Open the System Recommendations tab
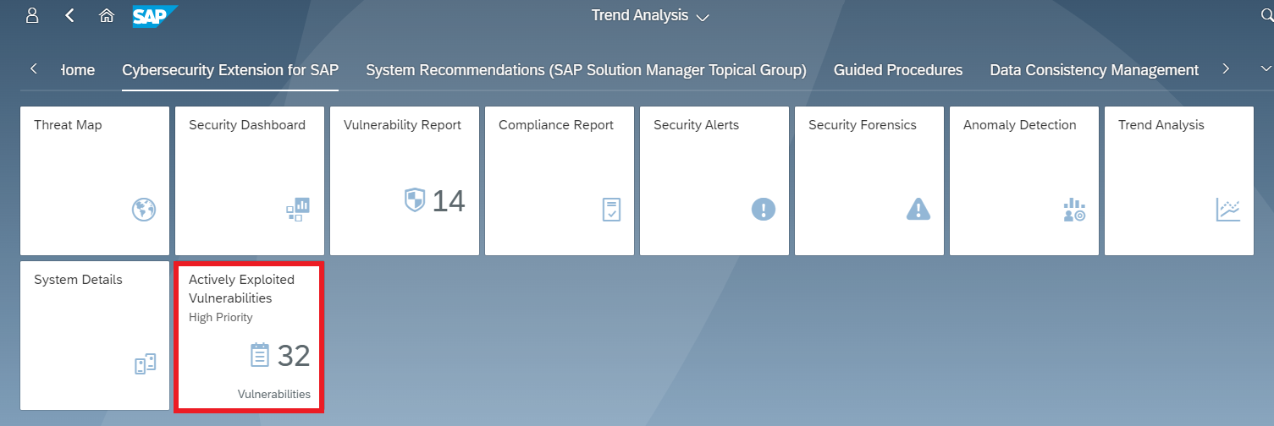The width and height of the screenshot is (1274, 426). click(x=586, y=70)
